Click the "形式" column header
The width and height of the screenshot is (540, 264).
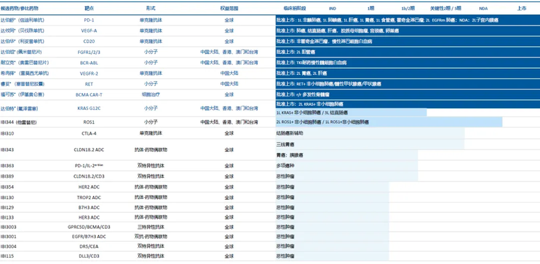[151, 8]
